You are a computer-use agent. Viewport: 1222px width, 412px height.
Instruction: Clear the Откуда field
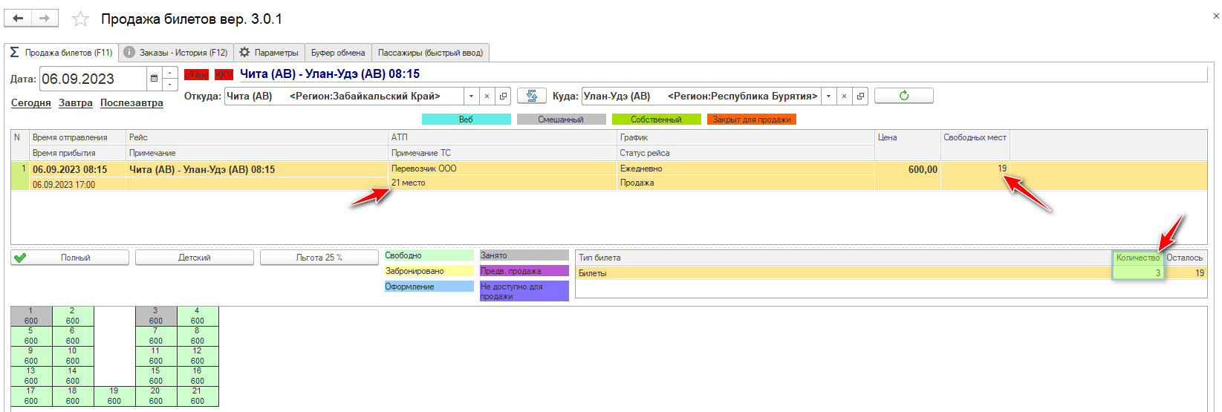pos(487,96)
